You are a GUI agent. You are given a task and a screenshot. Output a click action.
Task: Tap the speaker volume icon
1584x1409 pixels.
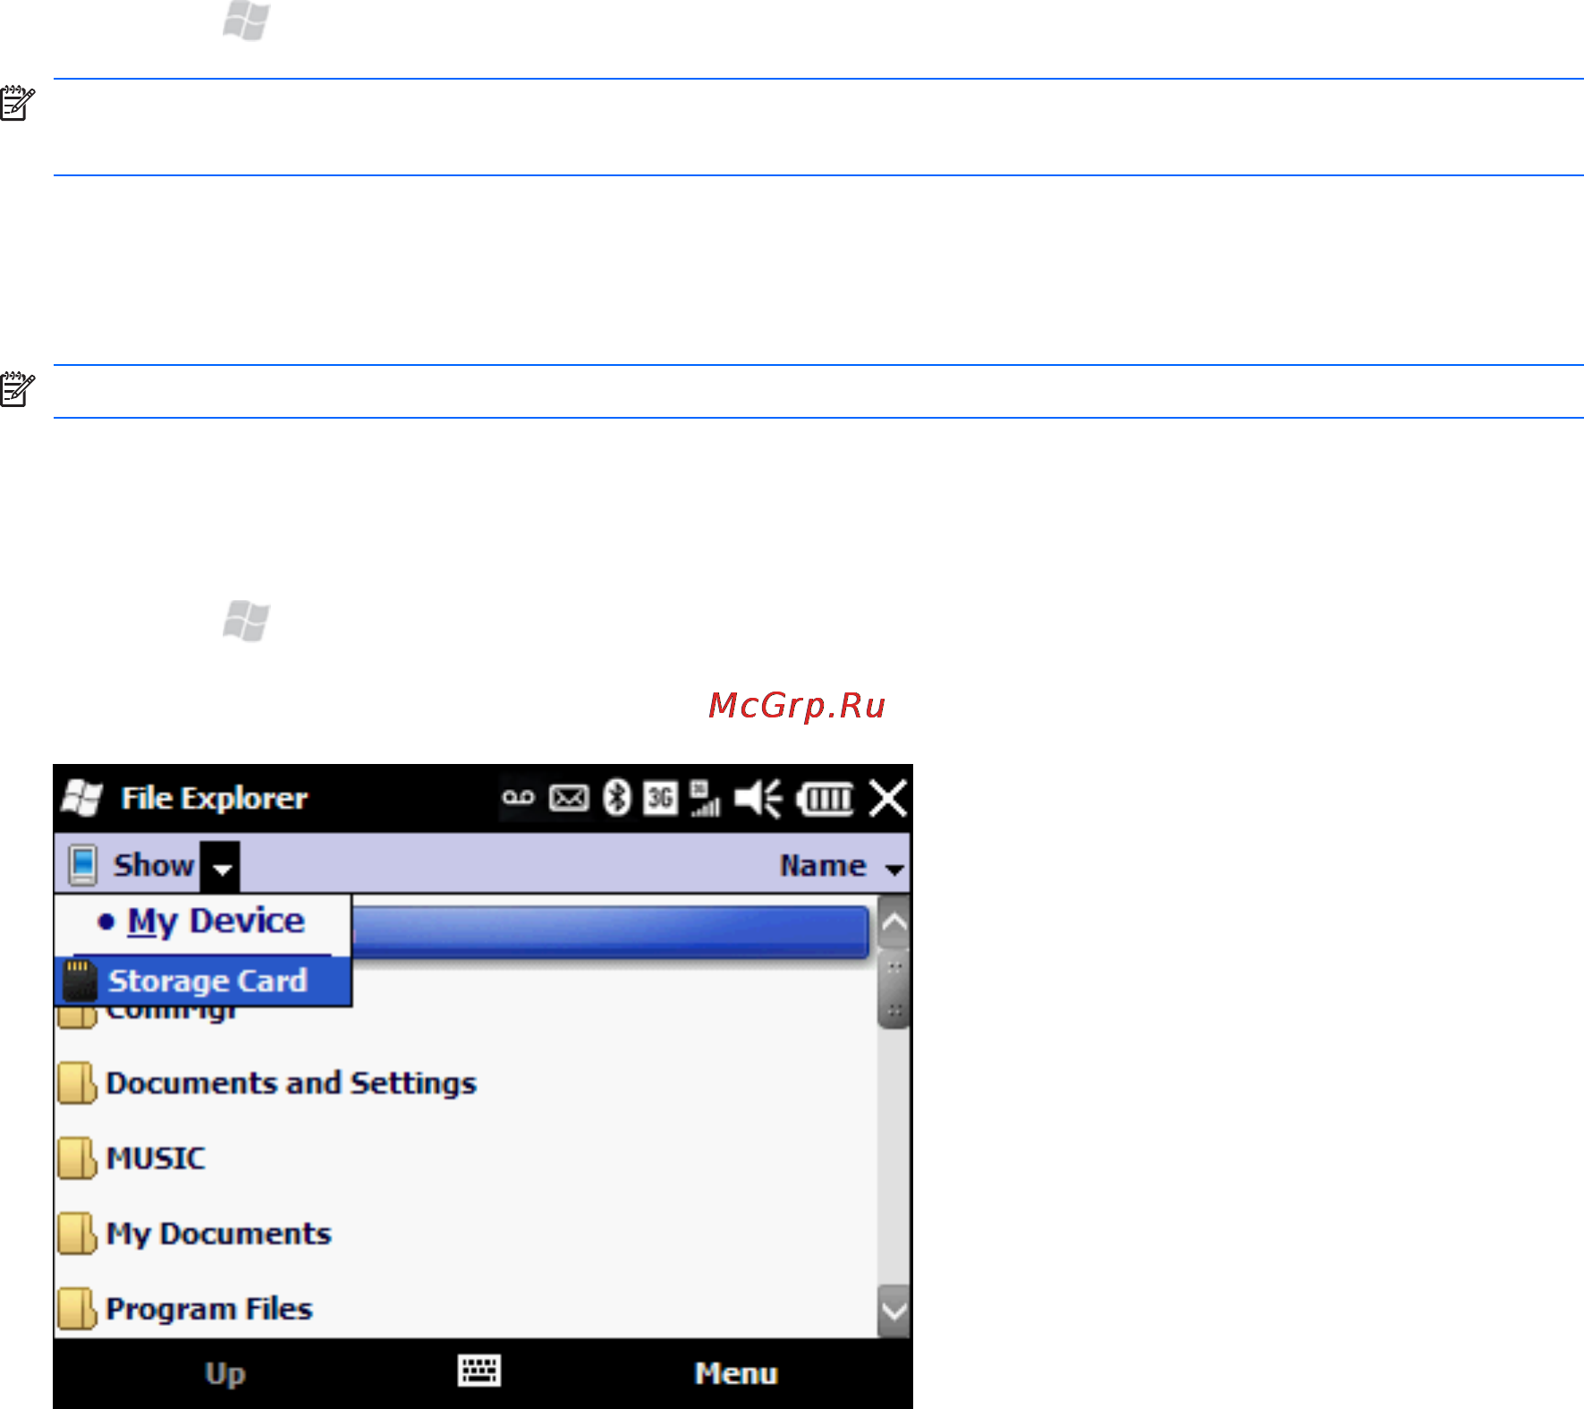[x=758, y=797]
